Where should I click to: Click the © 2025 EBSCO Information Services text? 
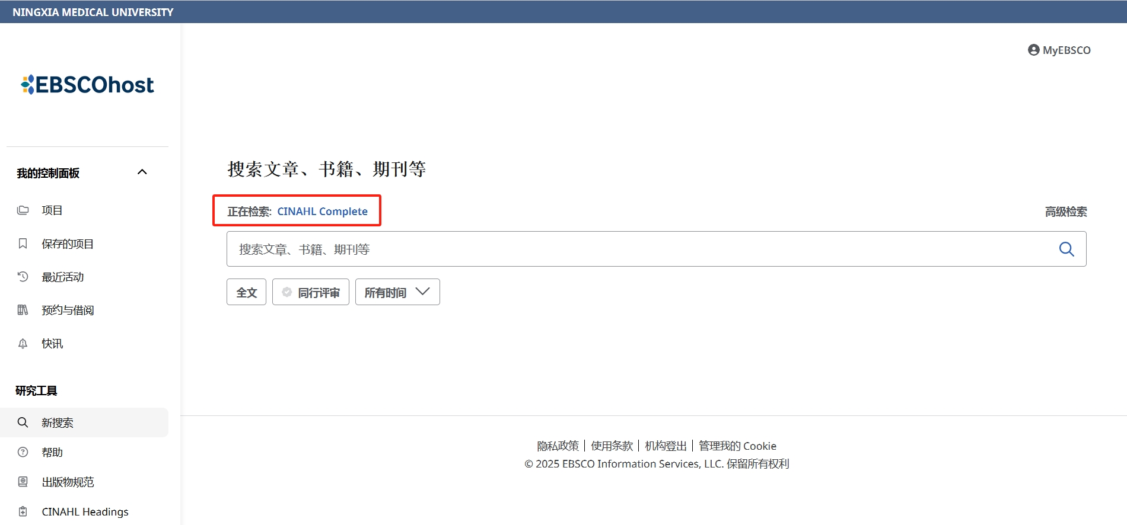tap(657, 464)
